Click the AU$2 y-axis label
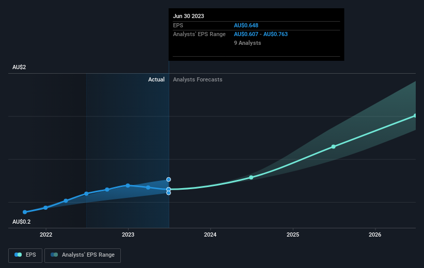The image size is (424, 268). 19,67
